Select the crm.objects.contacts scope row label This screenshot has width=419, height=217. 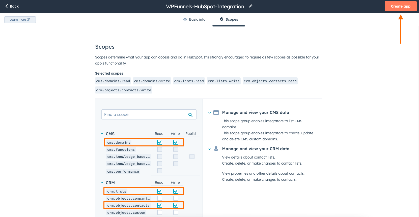128,205
